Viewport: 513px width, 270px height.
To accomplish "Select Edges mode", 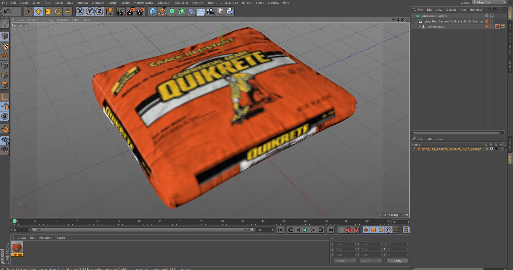I will point(5,75).
